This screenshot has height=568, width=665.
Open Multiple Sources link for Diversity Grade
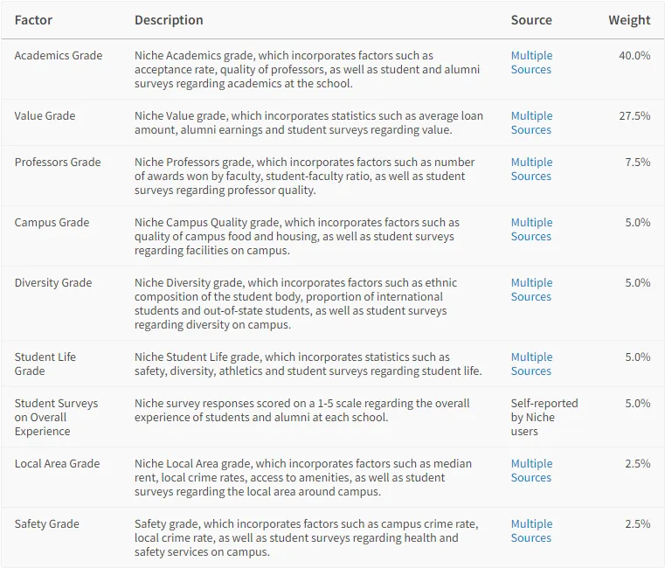click(531, 289)
